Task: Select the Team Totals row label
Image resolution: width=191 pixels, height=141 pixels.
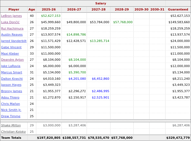Action: pos(11,138)
